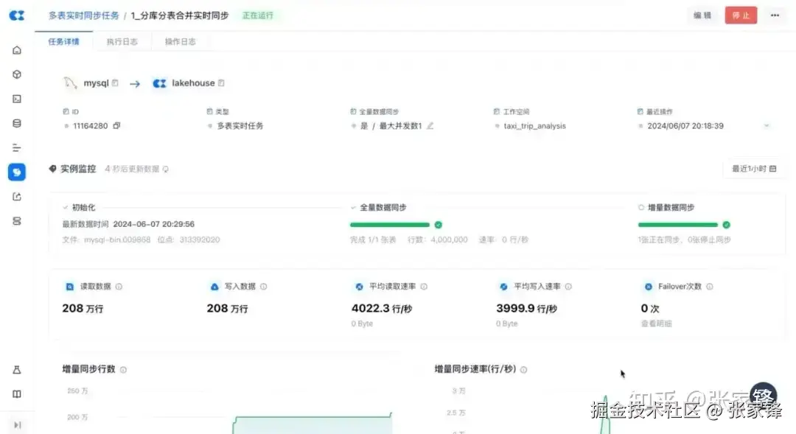Open the cube icon in the sidebar
Image resolution: width=796 pixels, height=434 pixels.
pos(17,74)
